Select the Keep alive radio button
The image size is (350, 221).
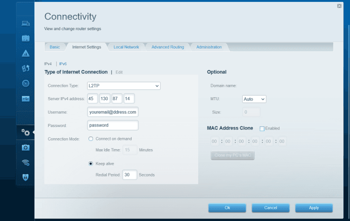[x=91, y=164]
